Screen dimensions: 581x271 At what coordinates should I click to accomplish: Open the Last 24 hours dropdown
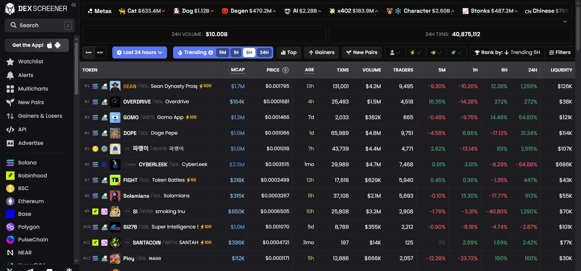tap(140, 53)
